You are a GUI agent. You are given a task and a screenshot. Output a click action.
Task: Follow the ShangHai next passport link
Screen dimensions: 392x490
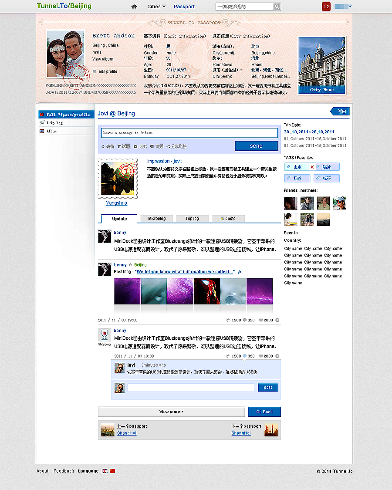[x=241, y=433]
